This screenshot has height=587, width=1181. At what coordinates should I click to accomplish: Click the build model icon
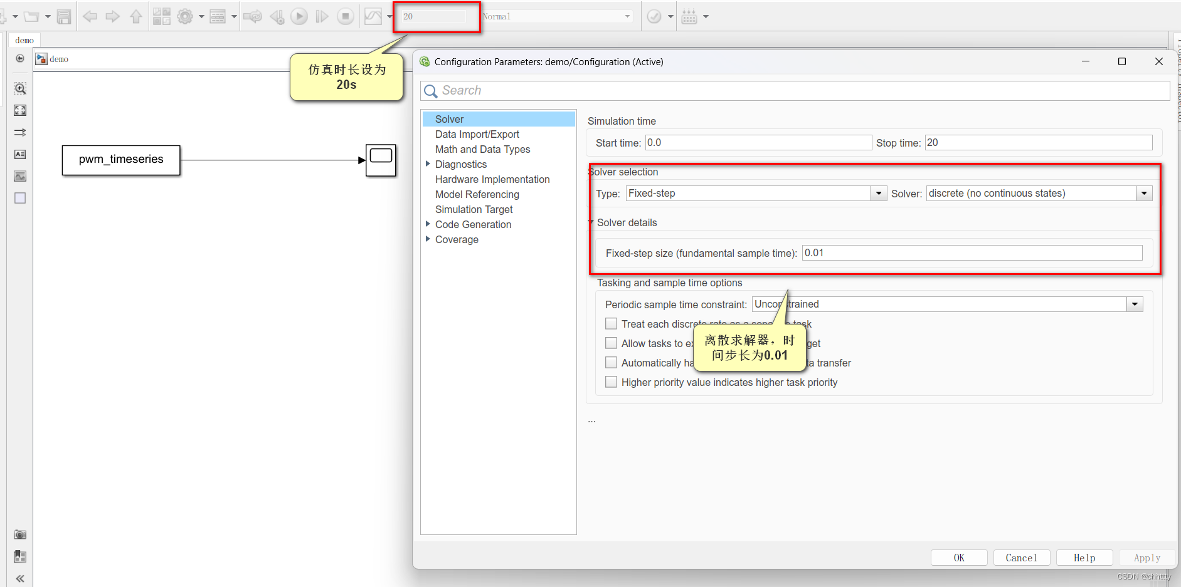[689, 17]
